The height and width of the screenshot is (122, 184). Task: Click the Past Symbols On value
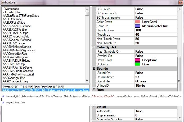(x=156, y=52)
